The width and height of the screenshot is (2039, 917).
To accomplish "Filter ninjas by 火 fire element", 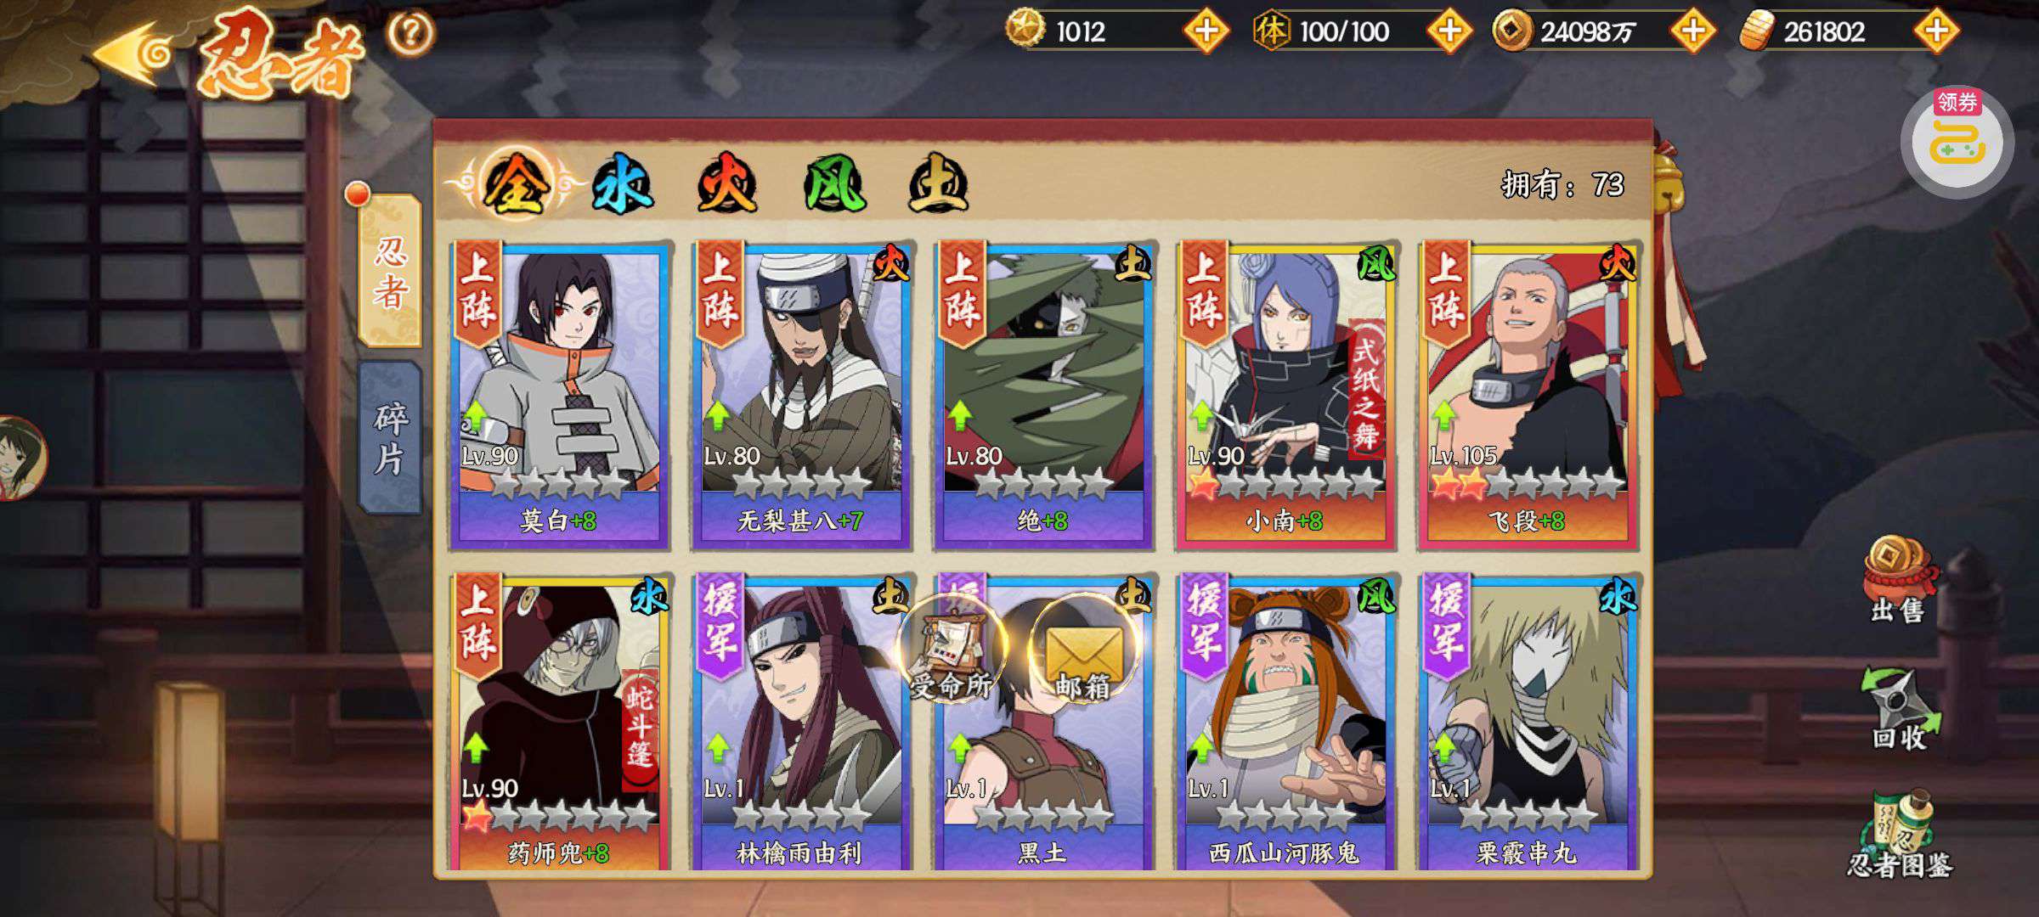I will click(x=727, y=184).
